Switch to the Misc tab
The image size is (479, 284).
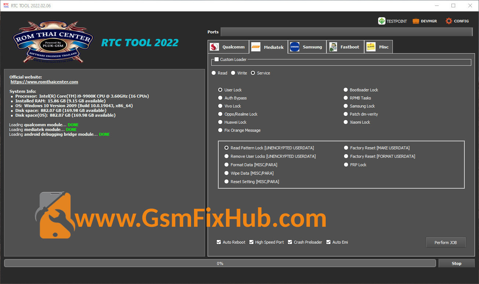coord(378,47)
